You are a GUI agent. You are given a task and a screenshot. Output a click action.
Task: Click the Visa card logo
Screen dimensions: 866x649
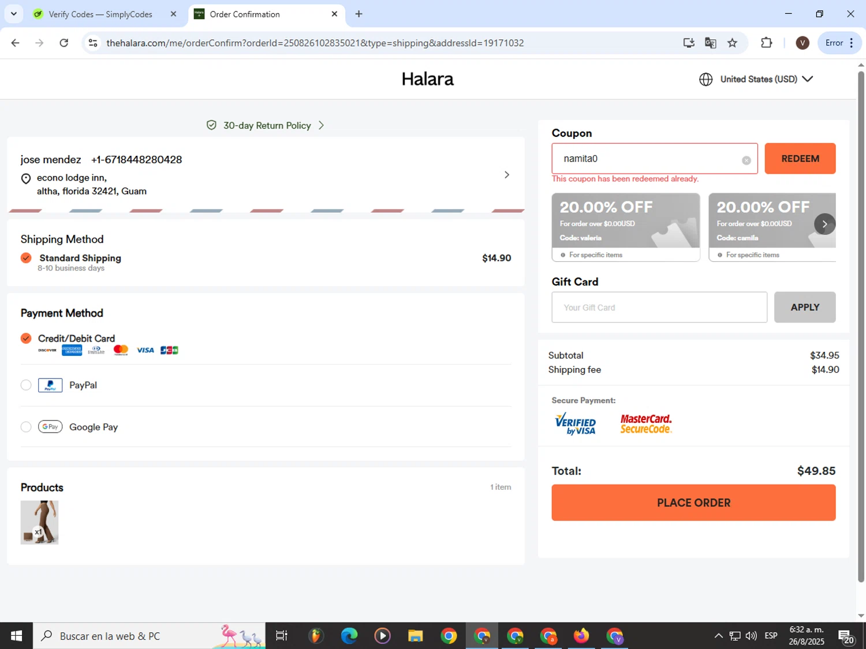(x=145, y=350)
